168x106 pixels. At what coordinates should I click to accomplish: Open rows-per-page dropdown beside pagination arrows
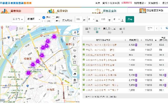point(150,28)
